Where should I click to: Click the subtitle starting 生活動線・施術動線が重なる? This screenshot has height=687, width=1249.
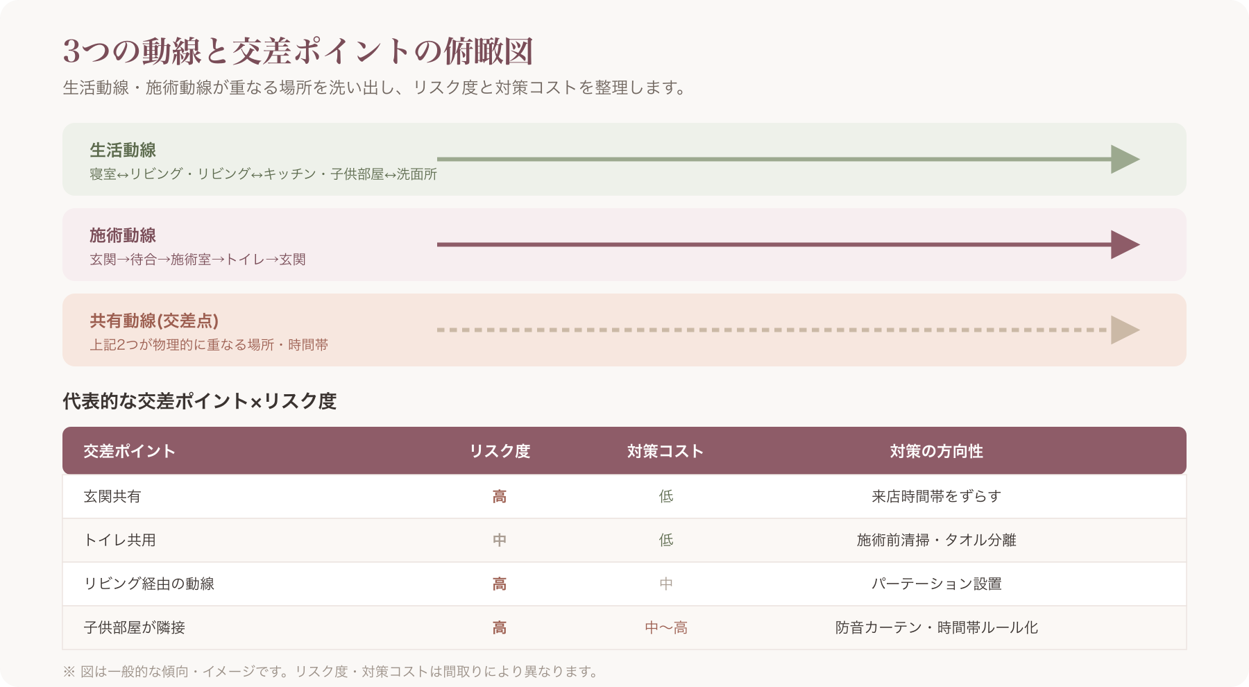point(375,88)
